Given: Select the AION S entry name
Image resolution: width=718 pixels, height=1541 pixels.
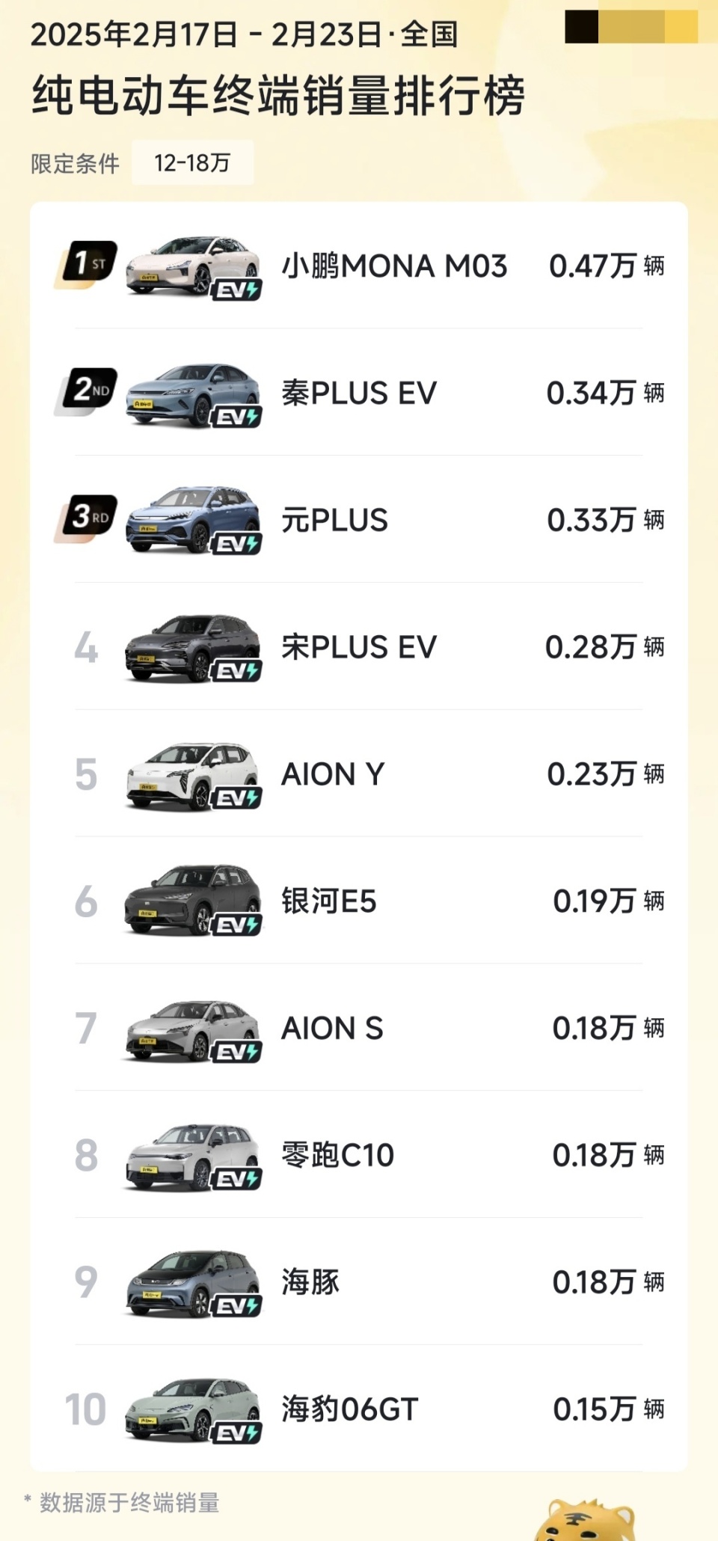Looking at the screenshot, I should [x=332, y=1028].
